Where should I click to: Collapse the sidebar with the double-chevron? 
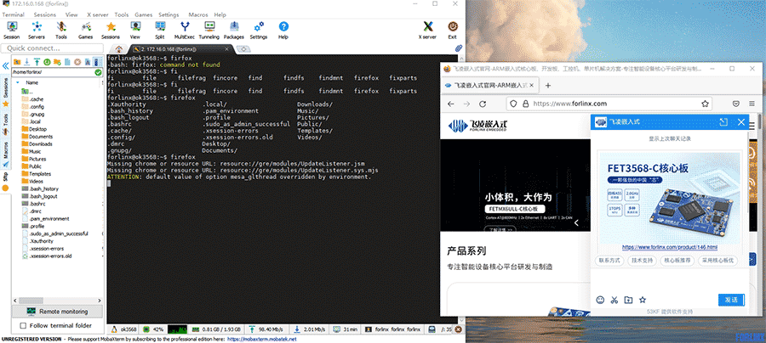[5, 65]
